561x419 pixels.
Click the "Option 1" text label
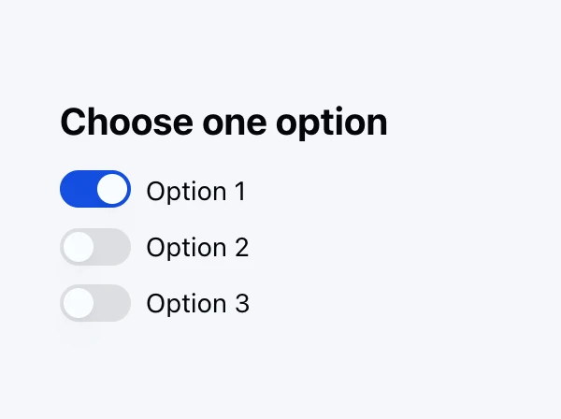(x=195, y=191)
